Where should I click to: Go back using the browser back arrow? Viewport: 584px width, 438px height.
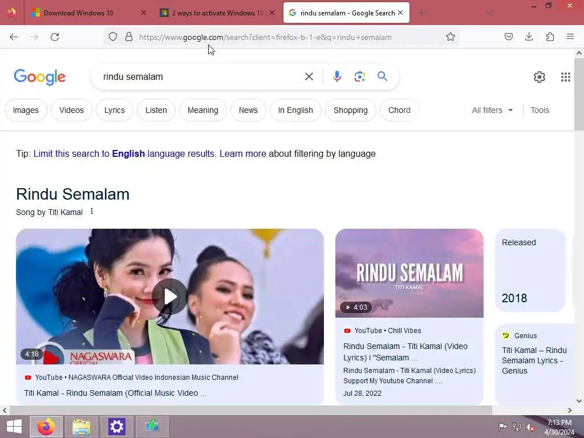14,37
